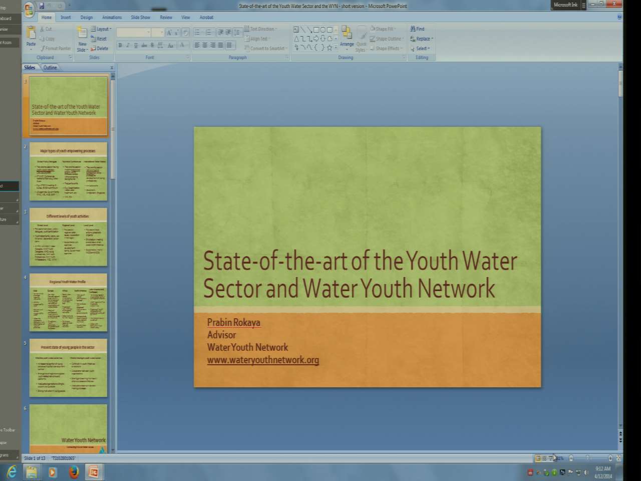Viewport: 641px width, 481px height.
Task: Switch to Normal view in status bar
Action: (538, 458)
